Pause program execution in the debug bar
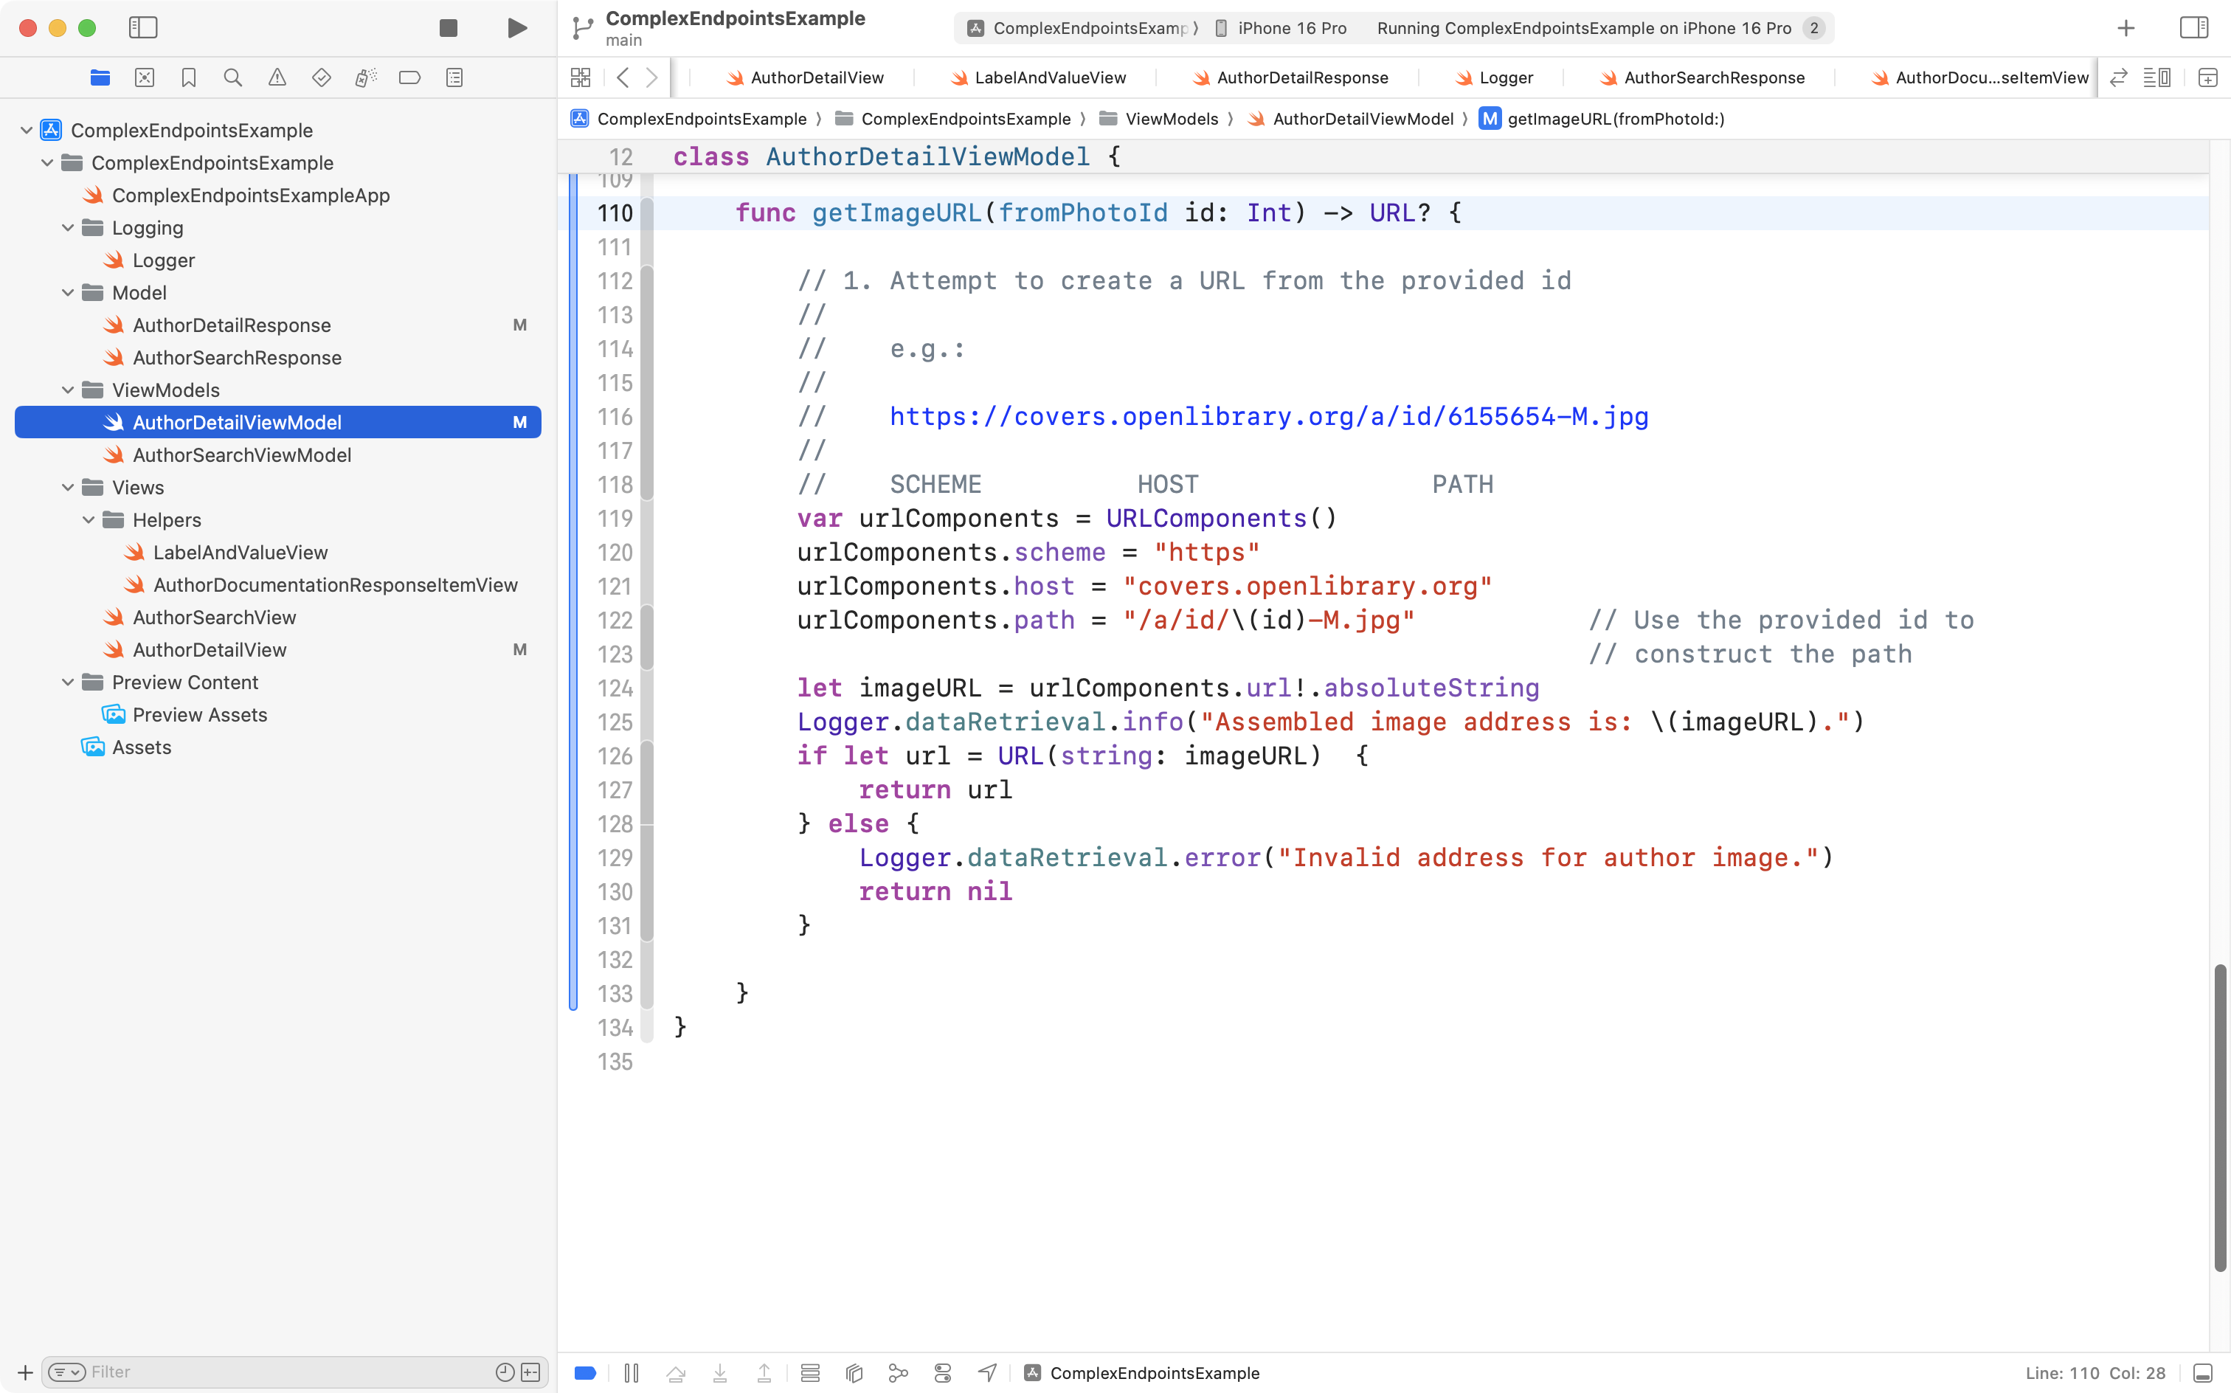This screenshot has width=2231, height=1393. coord(631,1373)
